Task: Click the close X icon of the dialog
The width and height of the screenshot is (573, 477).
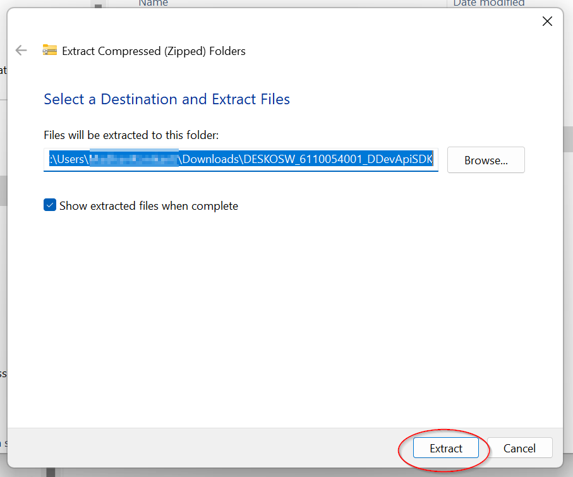Action: [x=547, y=21]
